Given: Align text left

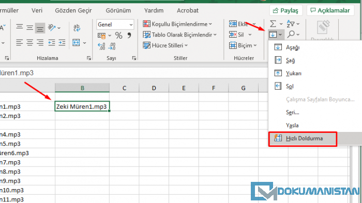Looking at the screenshot, I should (20, 43).
